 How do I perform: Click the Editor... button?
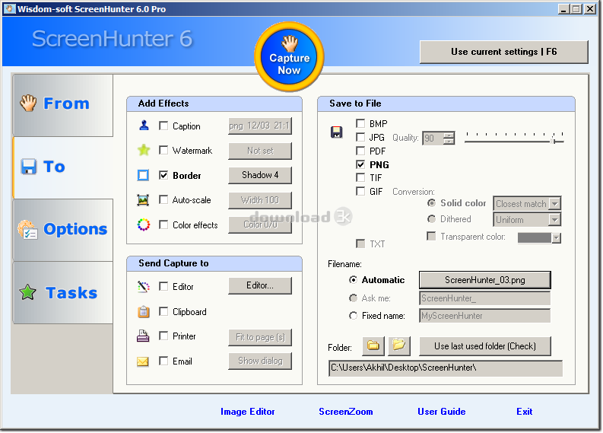point(260,285)
